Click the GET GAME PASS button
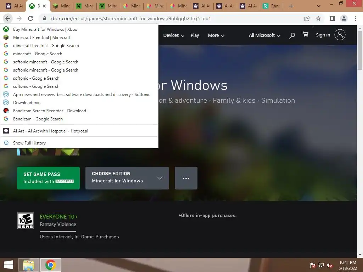Screen dimensions: 363x272 coord(48,178)
